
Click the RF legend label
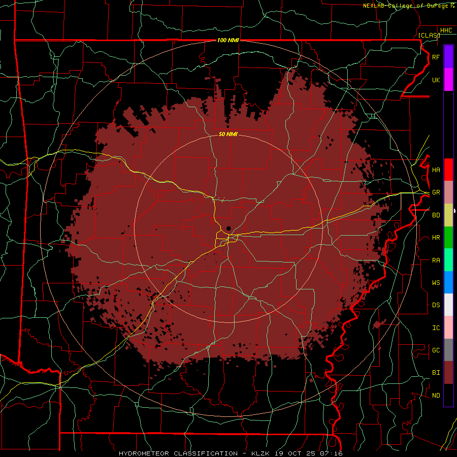436,57
